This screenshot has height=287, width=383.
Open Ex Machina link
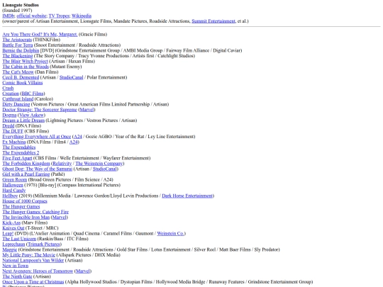(x=14, y=142)
